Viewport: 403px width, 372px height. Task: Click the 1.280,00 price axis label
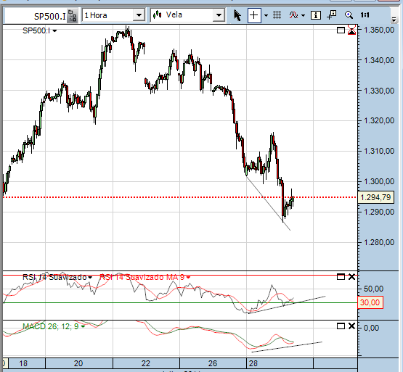click(x=379, y=242)
